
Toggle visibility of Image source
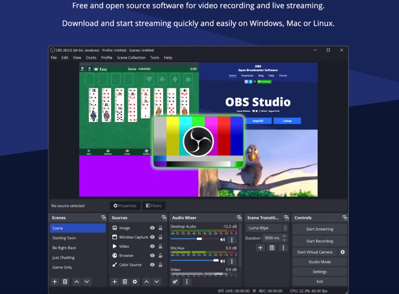coord(152,228)
